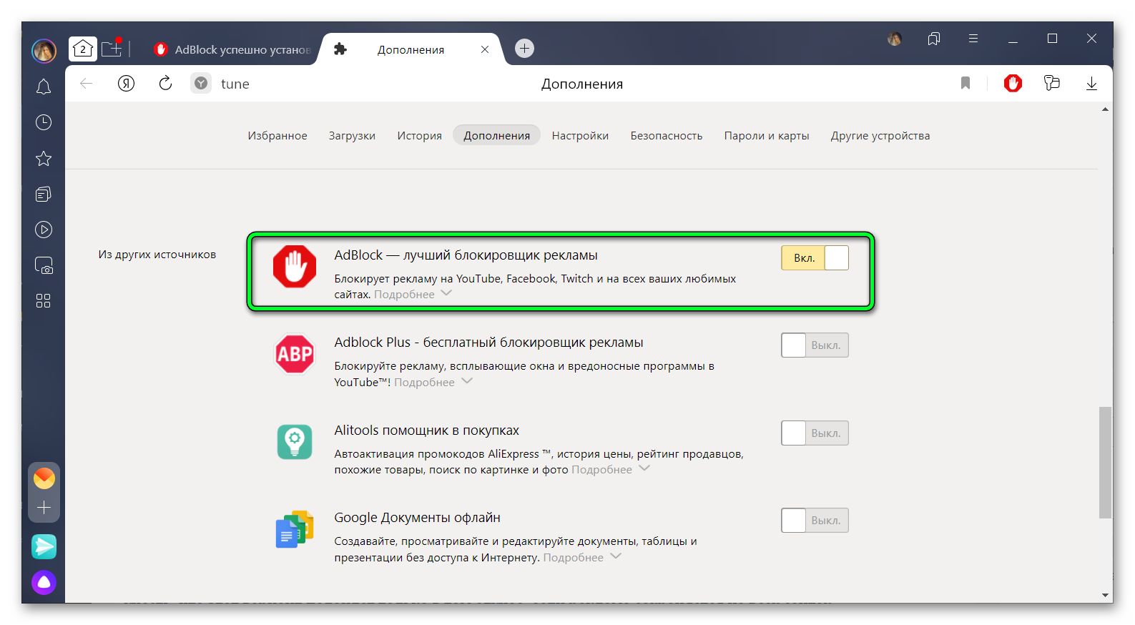This screenshot has height=625, width=1135.
Task: Click the Adblock Plus ABP logo
Action: [295, 354]
